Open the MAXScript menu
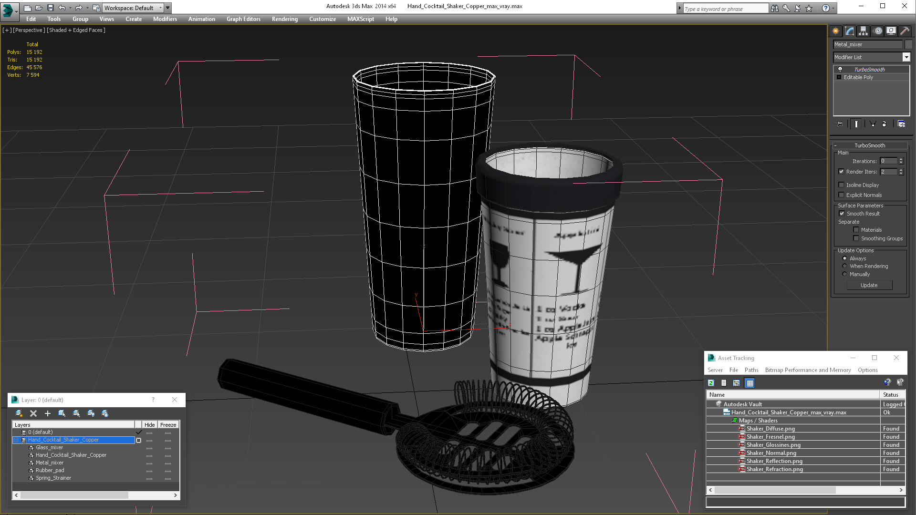The height and width of the screenshot is (515, 916). point(361,19)
